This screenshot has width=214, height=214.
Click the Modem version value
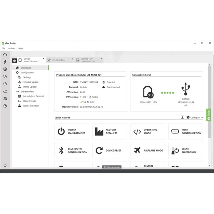click(91, 107)
